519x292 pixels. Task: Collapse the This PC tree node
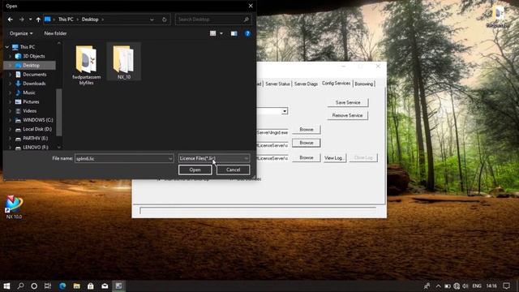point(7,47)
